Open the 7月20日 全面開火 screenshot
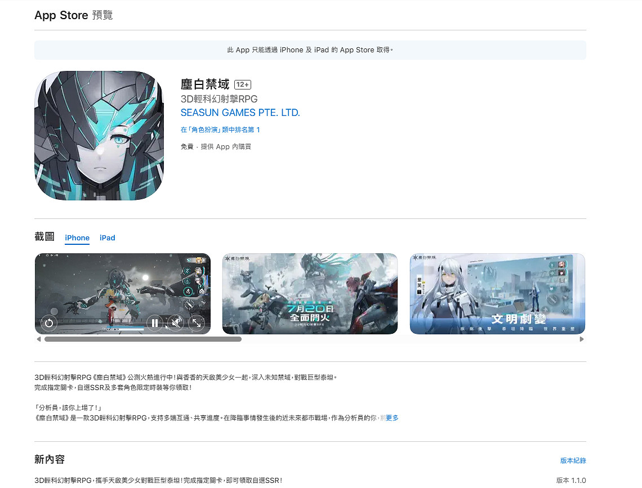Image resolution: width=642 pixels, height=488 pixels. [310, 294]
